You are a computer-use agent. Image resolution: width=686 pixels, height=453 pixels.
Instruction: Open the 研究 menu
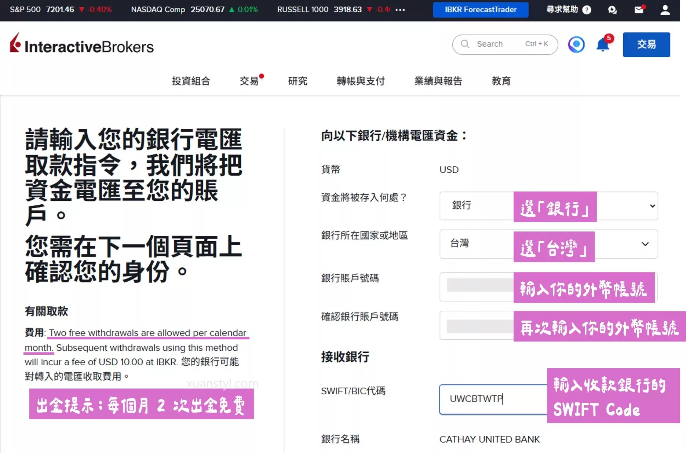pos(298,81)
